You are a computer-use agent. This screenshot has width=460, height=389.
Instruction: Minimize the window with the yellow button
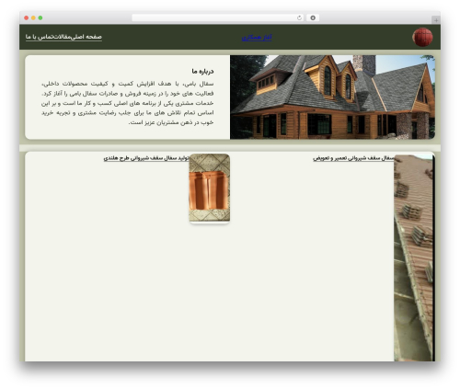(x=33, y=17)
